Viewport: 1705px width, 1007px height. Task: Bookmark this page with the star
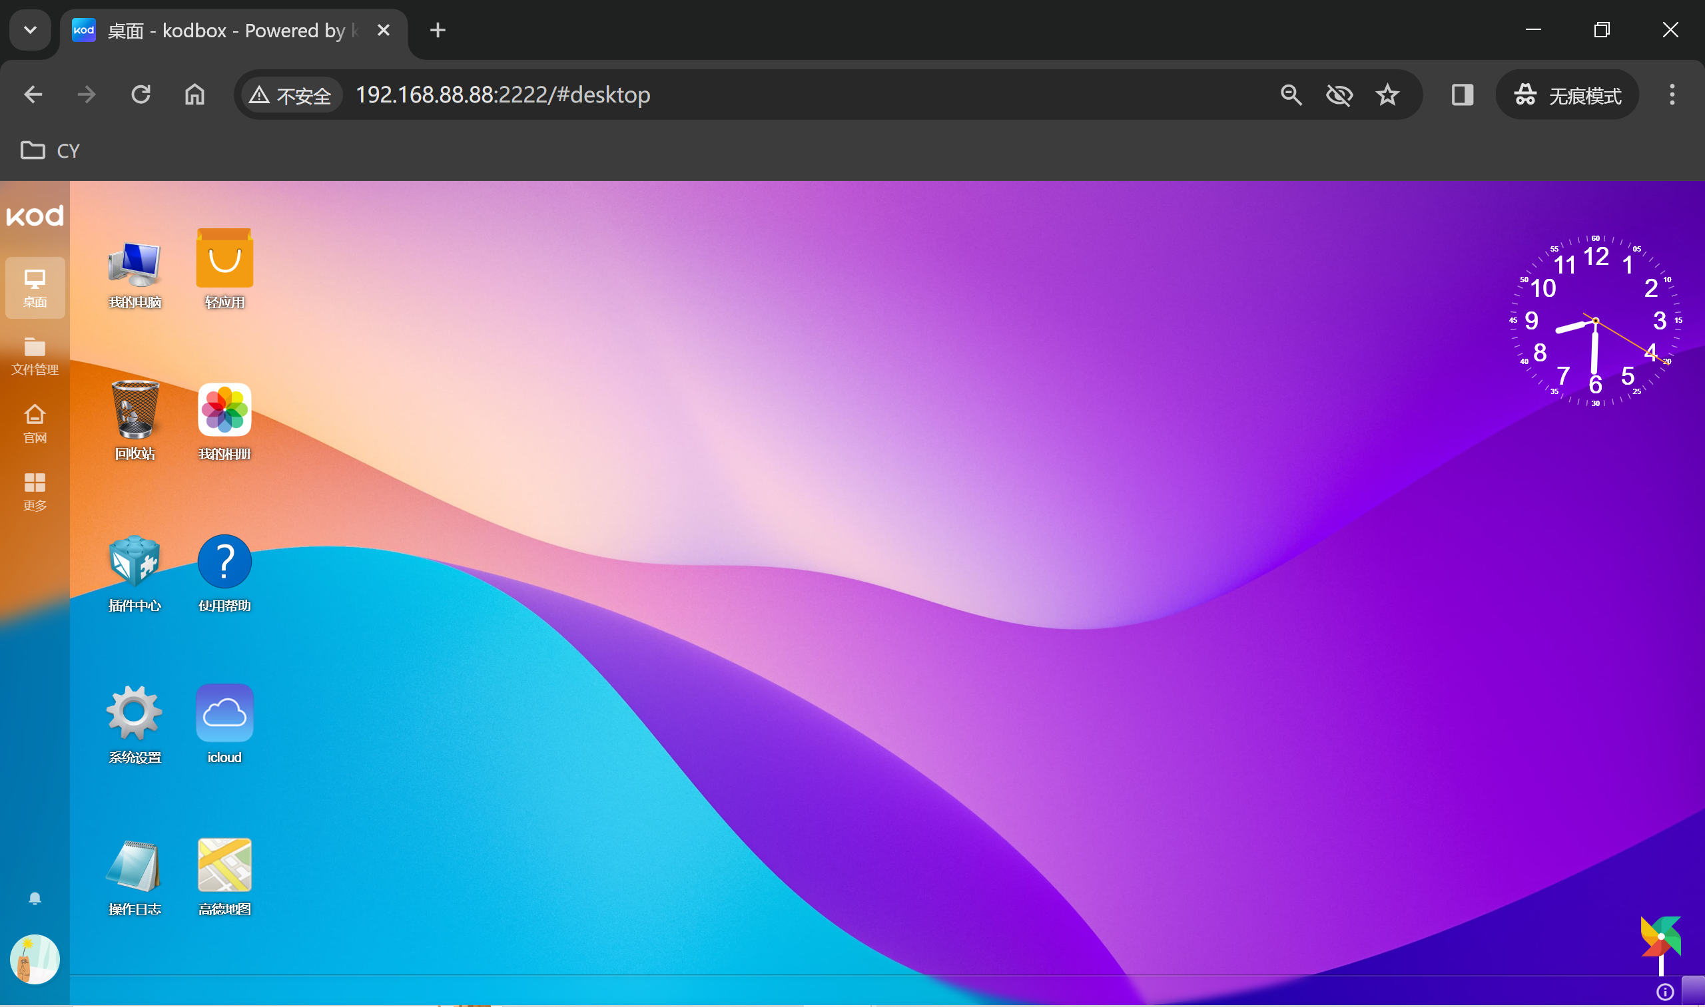[1387, 95]
